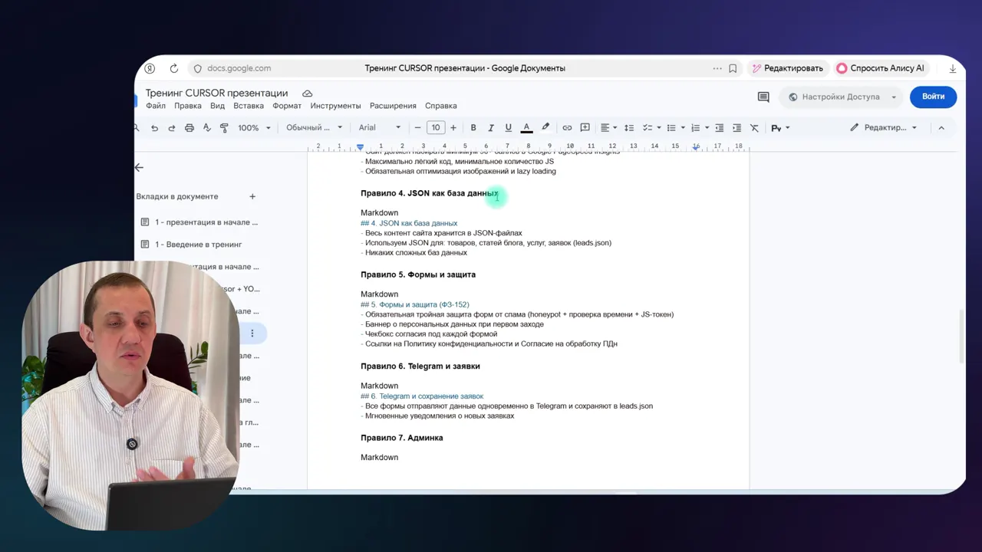
Task: Open the text alignment dropdown
Action: 609,128
